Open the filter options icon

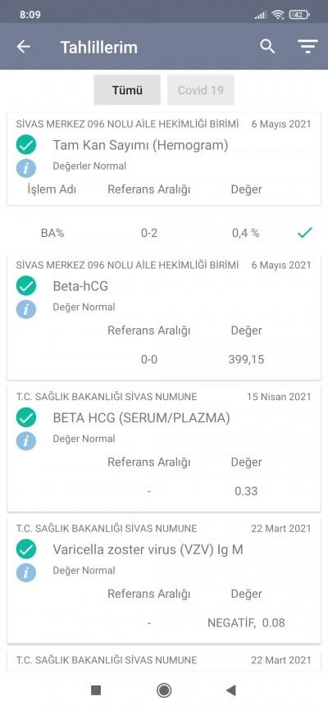pos(307,47)
